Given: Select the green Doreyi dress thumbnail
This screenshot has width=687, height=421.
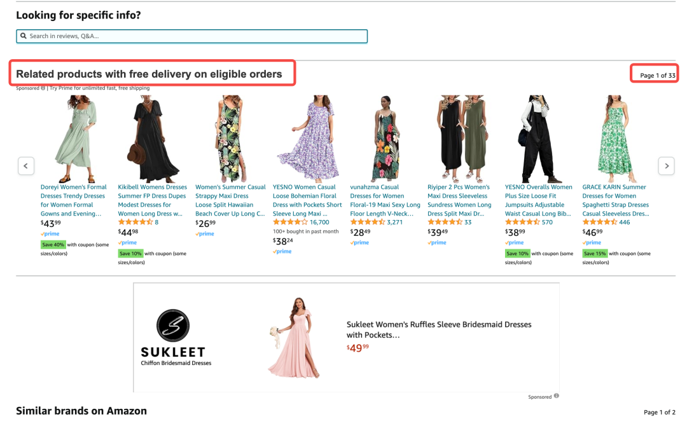Looking at the screenshot, I should pyautogui.click(x=74, y=139).
